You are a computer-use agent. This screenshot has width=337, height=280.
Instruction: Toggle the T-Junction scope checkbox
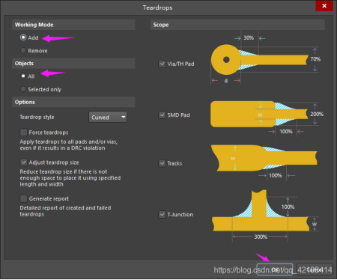[163, 214]
